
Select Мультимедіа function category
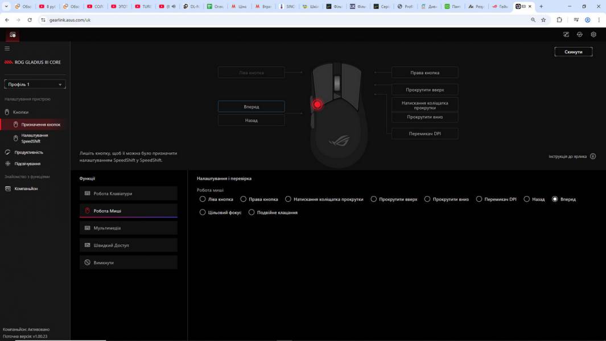point(129,228)
